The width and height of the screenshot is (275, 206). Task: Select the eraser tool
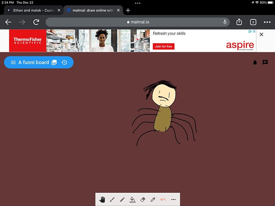pos(143,199)
